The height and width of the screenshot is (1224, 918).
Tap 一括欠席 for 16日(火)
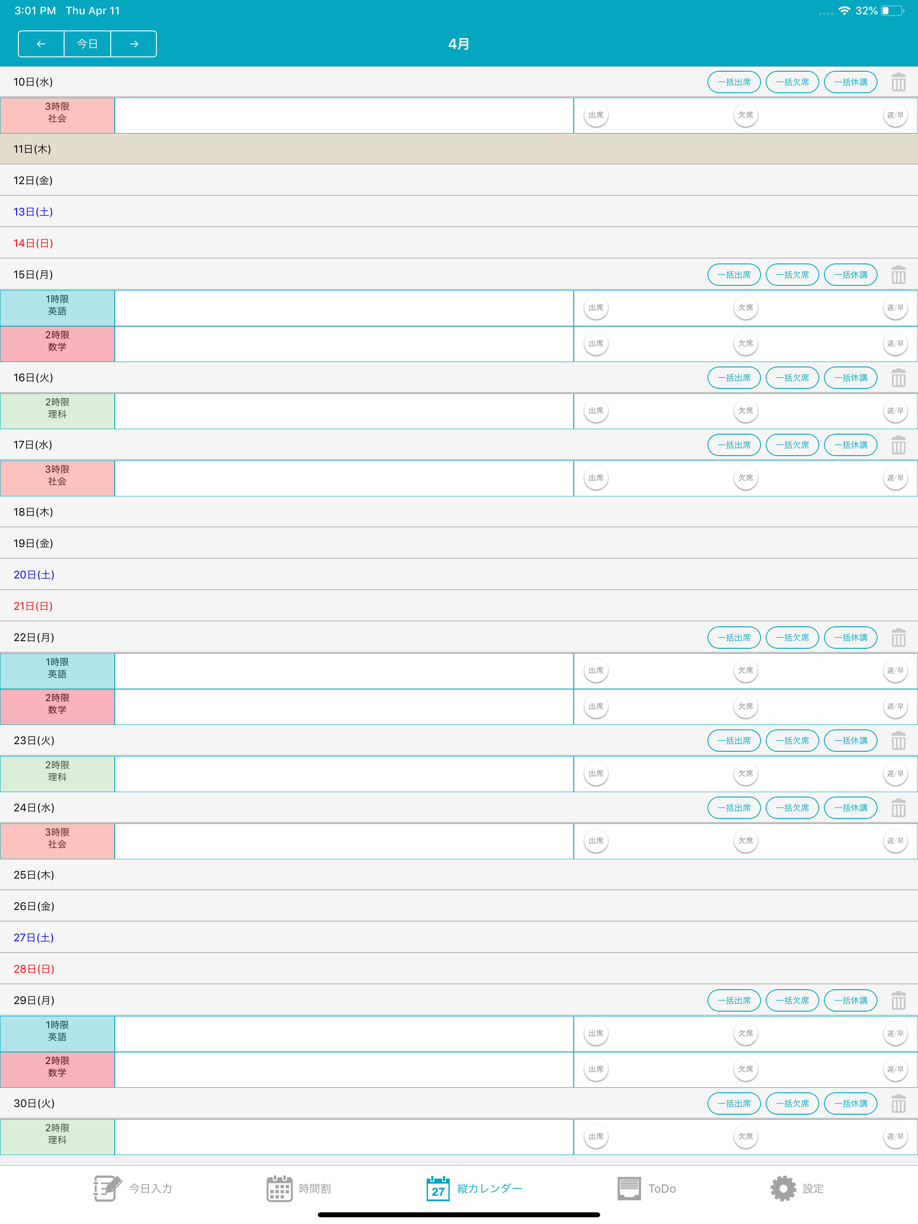tap(792, 378)
